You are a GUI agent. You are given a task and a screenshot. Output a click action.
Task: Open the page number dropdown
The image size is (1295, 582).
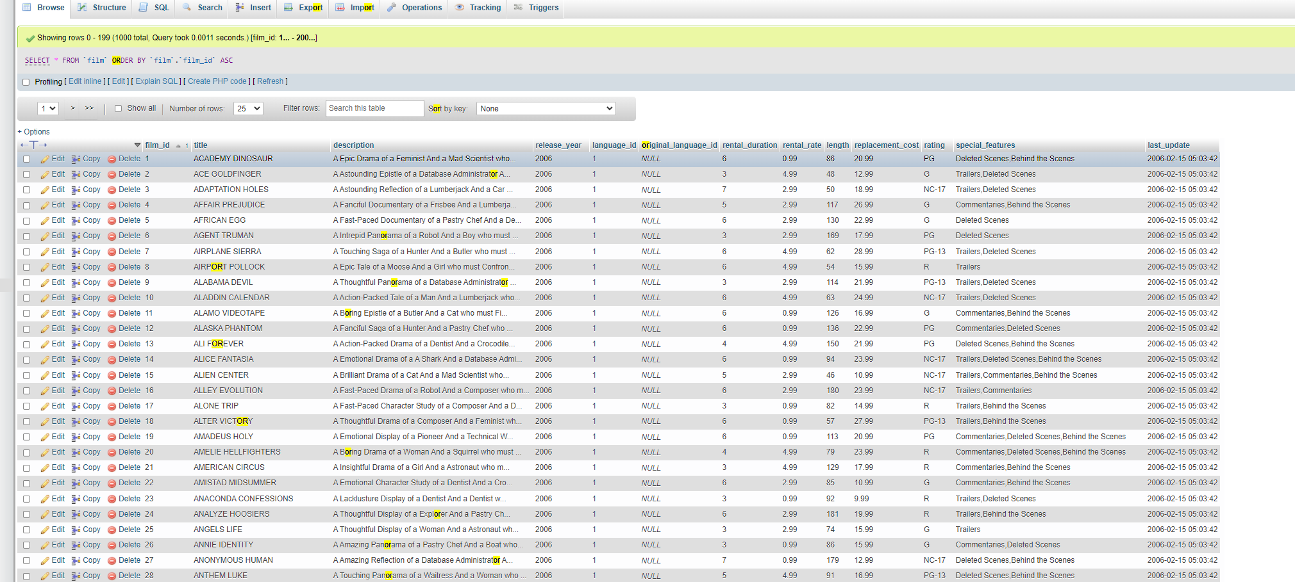pyautogui.click(x=48, y=109)
